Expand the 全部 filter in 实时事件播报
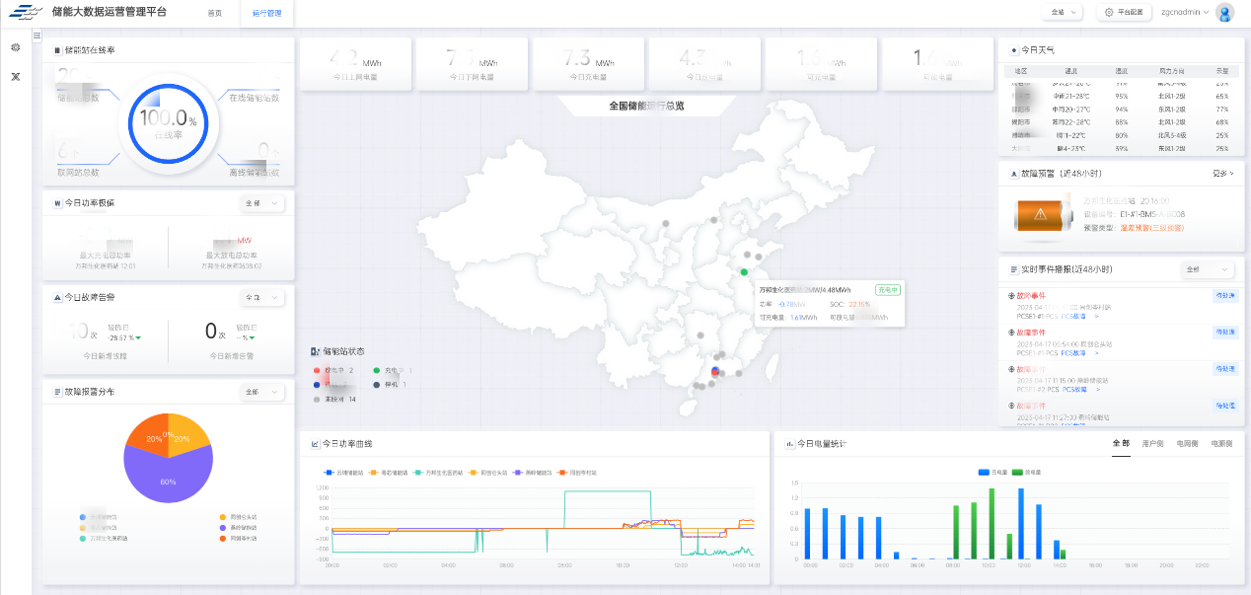Image resolution: width=1251 pixels, height=595 pixels. tap(1207, 269)
